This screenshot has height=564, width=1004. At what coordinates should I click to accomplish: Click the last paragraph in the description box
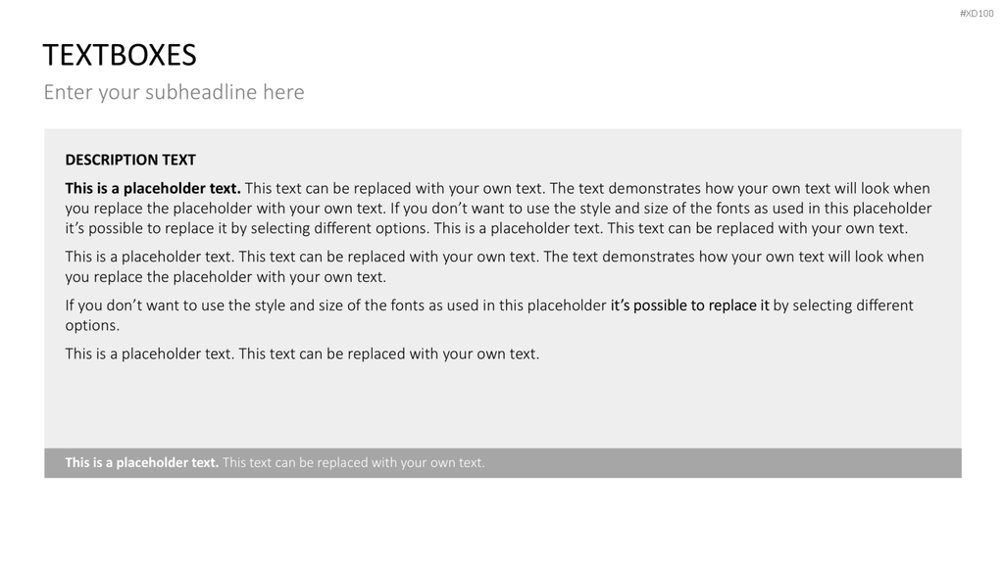tap(302, 354)
